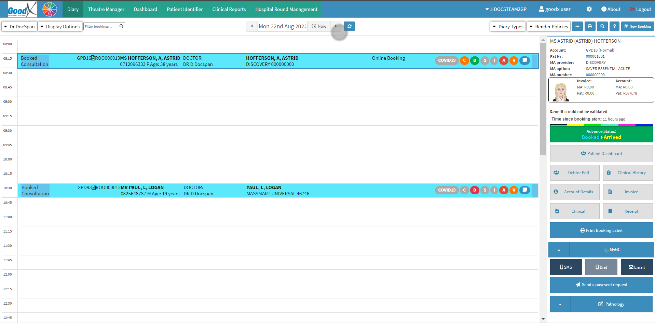Click the three dots more options icon
Screen dimensions: 655x323
[577, 26]
